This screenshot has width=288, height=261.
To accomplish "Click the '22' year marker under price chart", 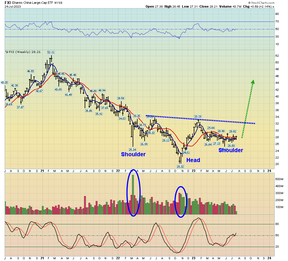I will (118, 171).
